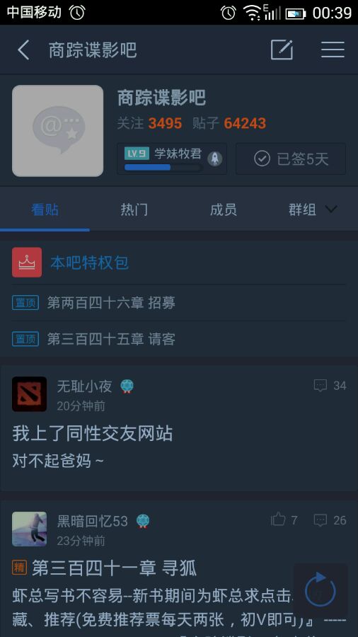Open the compose new post icon
Viewport: 358px width, 637px height.
pyautogui.click(x=282, y=50)
